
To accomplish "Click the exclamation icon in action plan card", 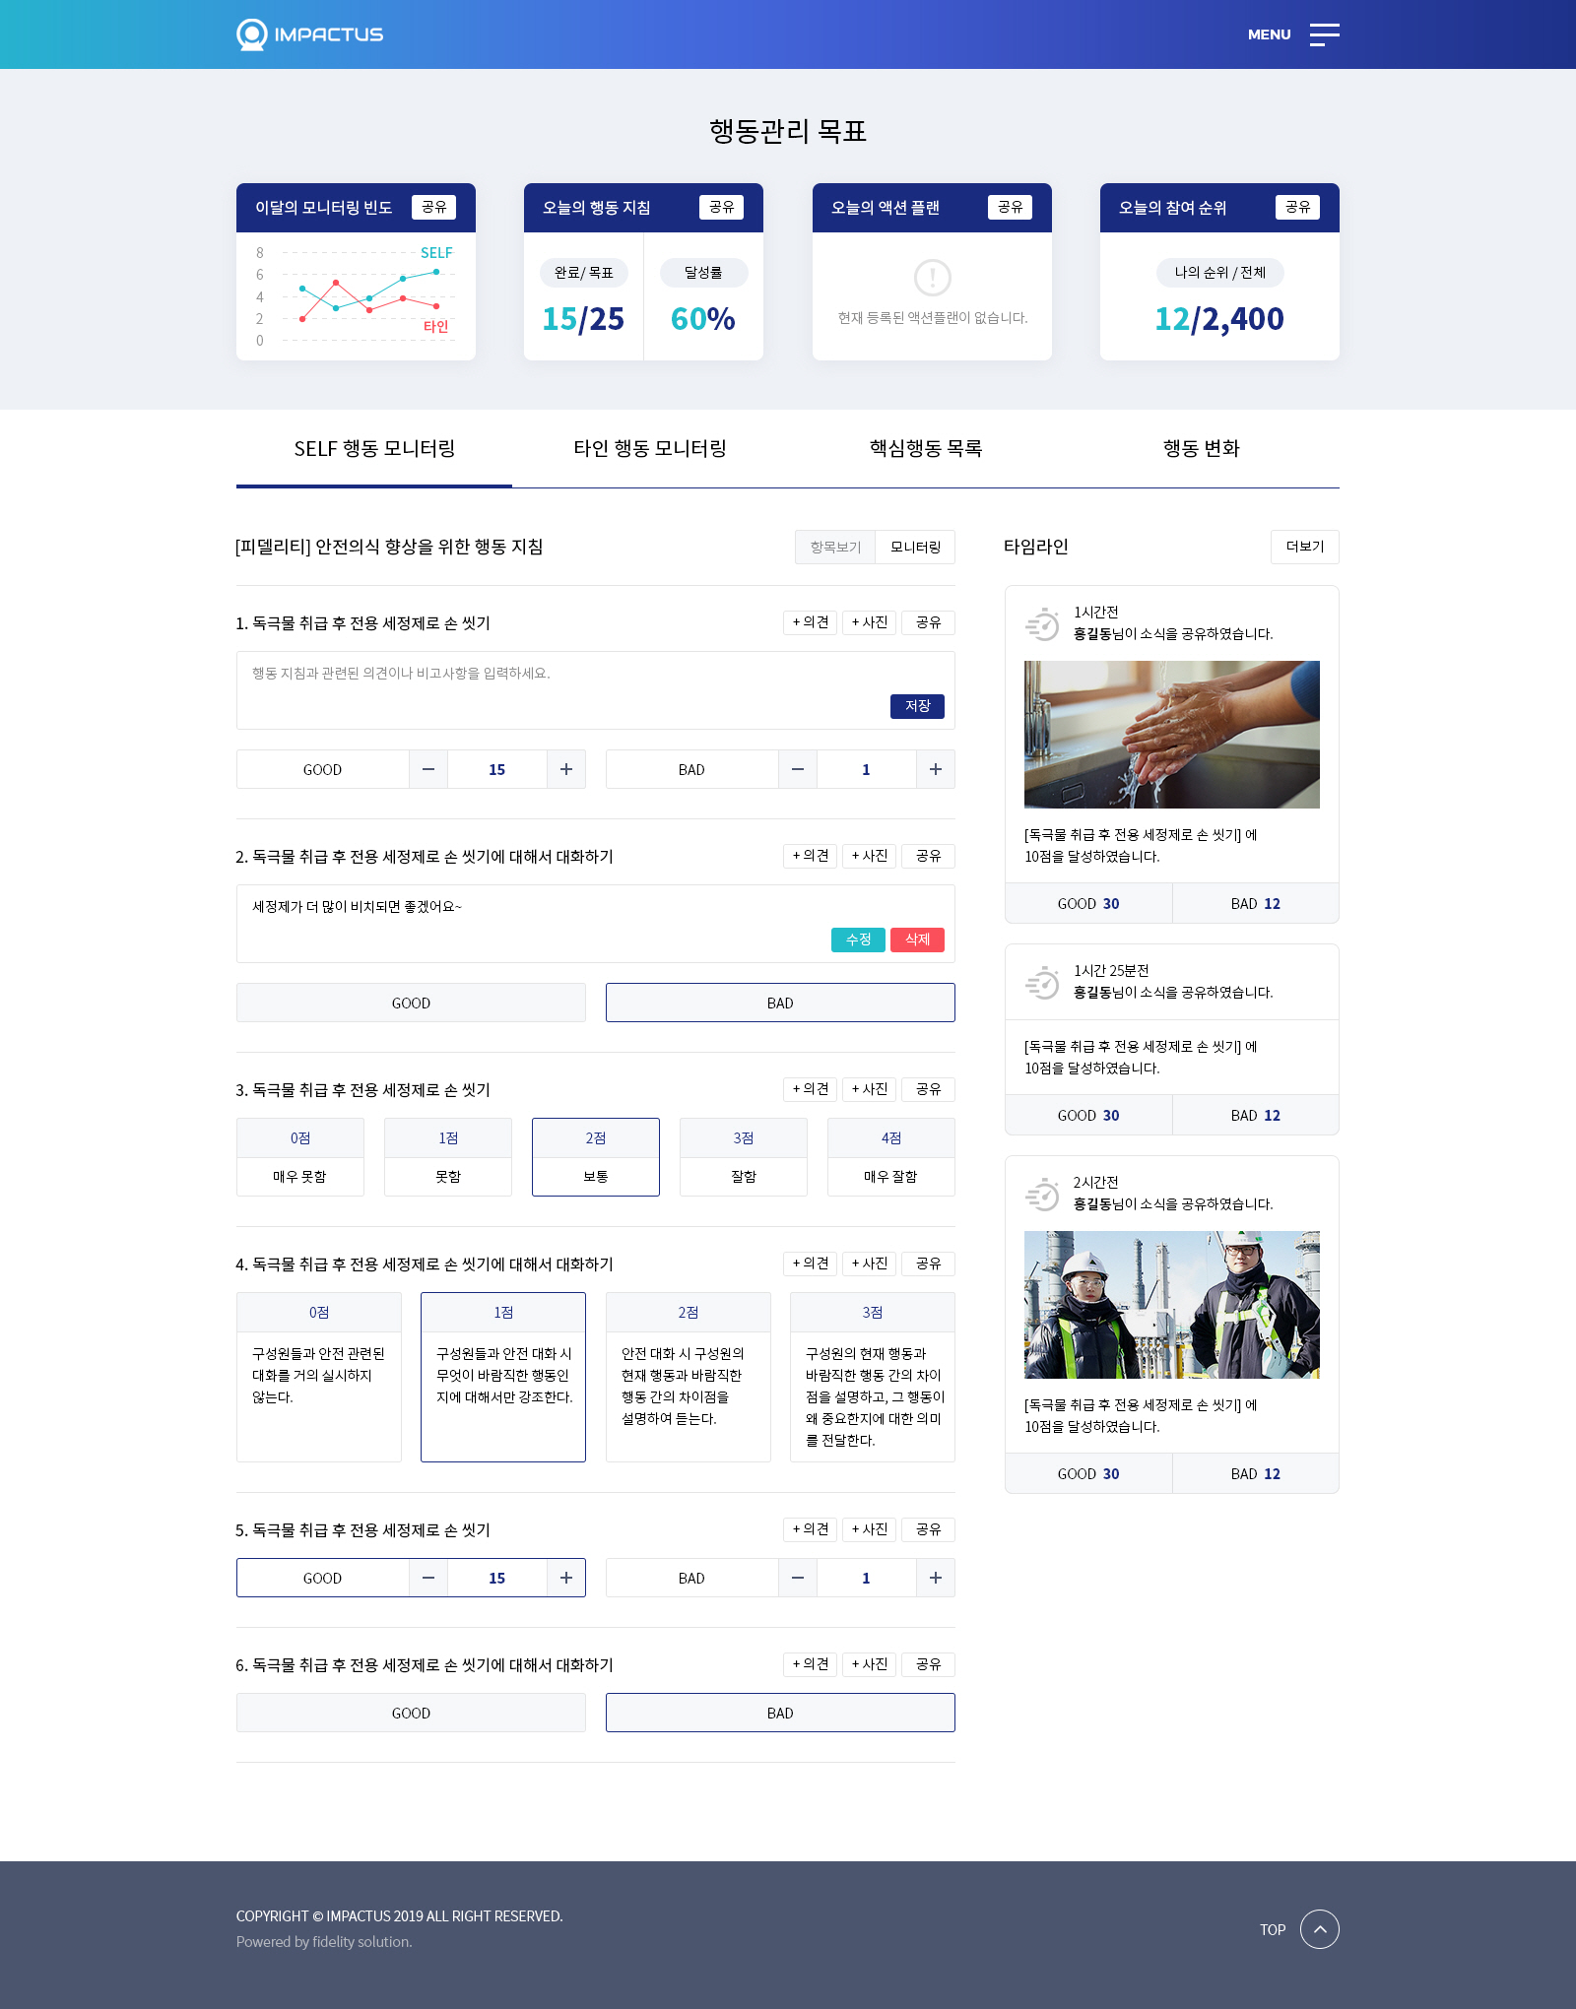I will tap(932, 278).
